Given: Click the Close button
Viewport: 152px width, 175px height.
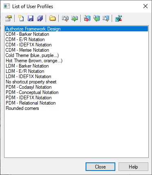Looking at the screenshot, I should (x=100, y=167).
